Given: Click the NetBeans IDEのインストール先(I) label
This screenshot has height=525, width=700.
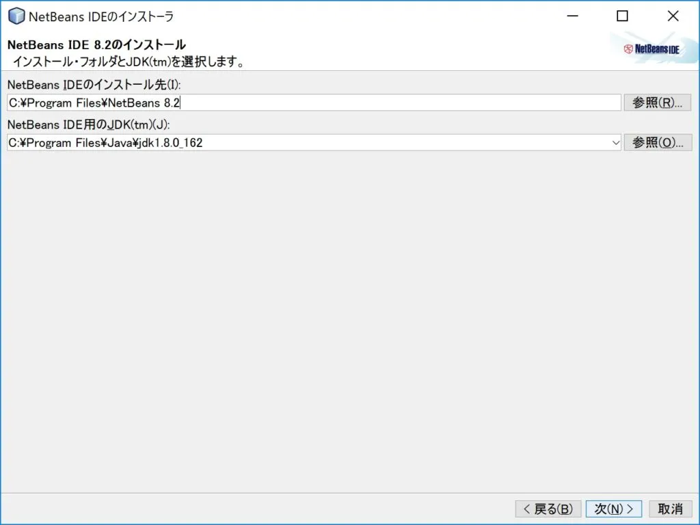Looking at the screenshot, I should pos(94,84).
